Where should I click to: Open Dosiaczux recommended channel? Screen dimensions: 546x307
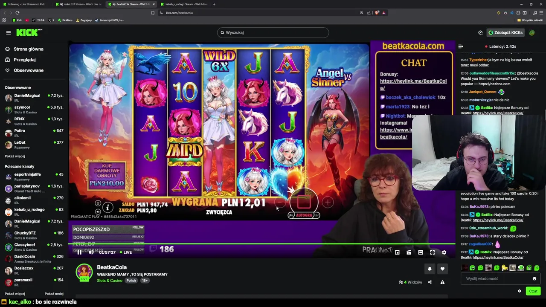(x=34, y=270)
